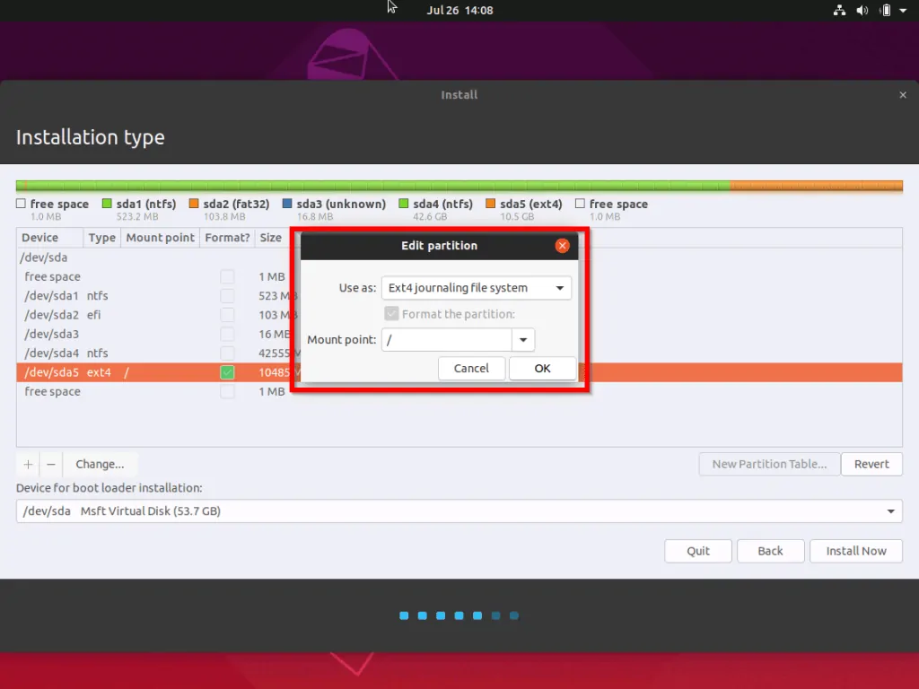Click the Install Now button
This screenshot has height=689, width=919.
click(855, 551)
